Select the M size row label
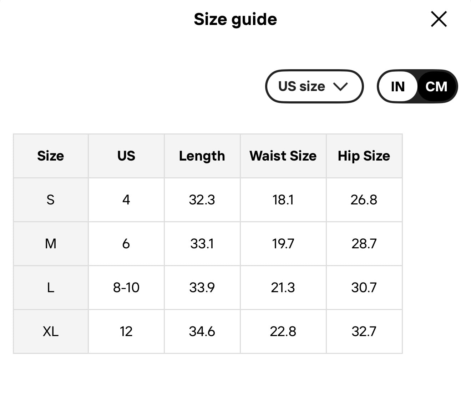This screenshot has height=416, width=471. (x=51, y=244)
